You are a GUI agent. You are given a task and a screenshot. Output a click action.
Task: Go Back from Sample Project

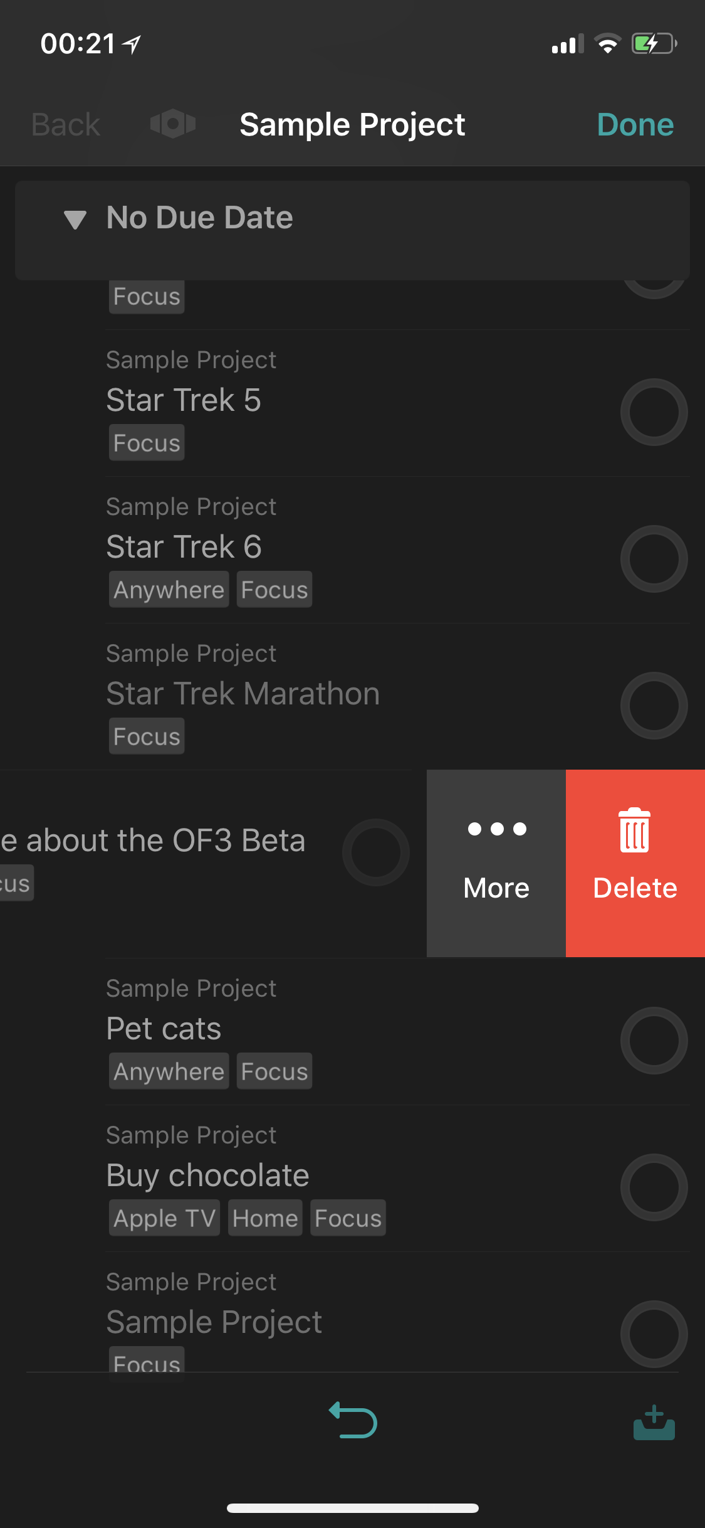point(66,125)
